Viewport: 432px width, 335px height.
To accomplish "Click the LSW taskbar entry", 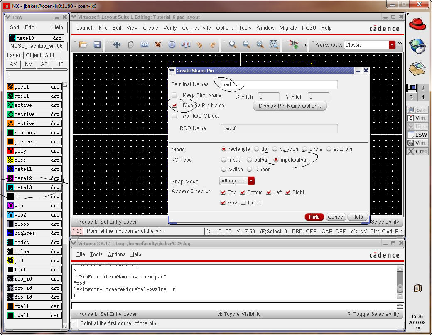I will click(x=417, y=135).
